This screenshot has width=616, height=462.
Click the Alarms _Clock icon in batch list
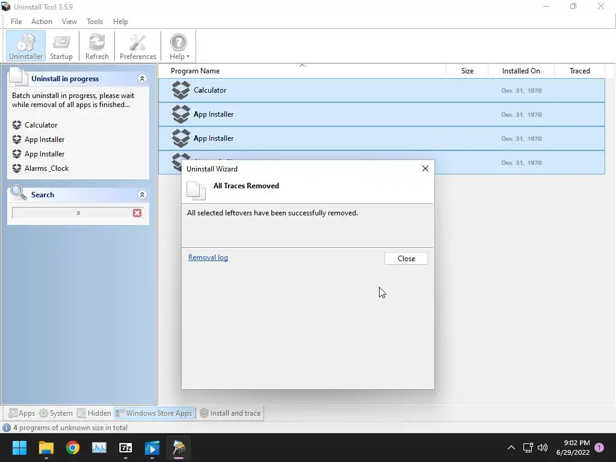[16, 168]
